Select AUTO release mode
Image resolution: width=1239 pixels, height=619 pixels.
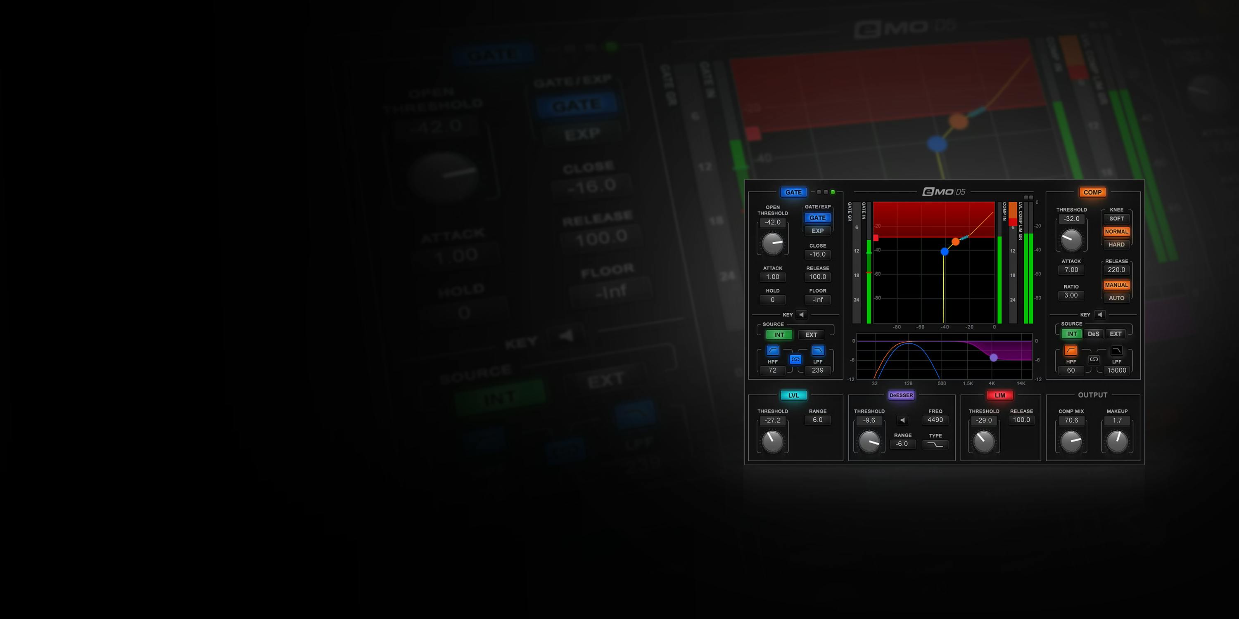pyautogui.click(x=1116, y=298)
